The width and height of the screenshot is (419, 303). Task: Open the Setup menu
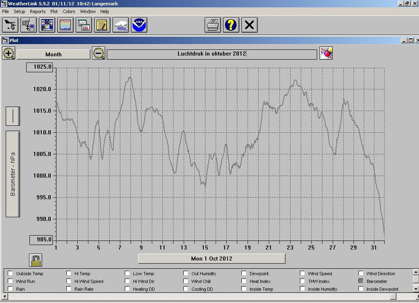pyautogui.click(x=19, y=11)
